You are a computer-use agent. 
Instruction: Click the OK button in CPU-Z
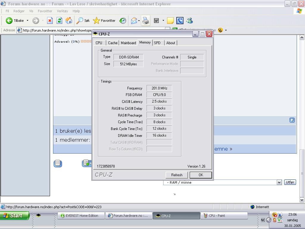click(201, 175)
